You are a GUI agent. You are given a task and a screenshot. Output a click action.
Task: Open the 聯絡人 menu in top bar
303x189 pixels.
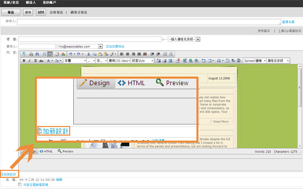[x=31, y=3]
